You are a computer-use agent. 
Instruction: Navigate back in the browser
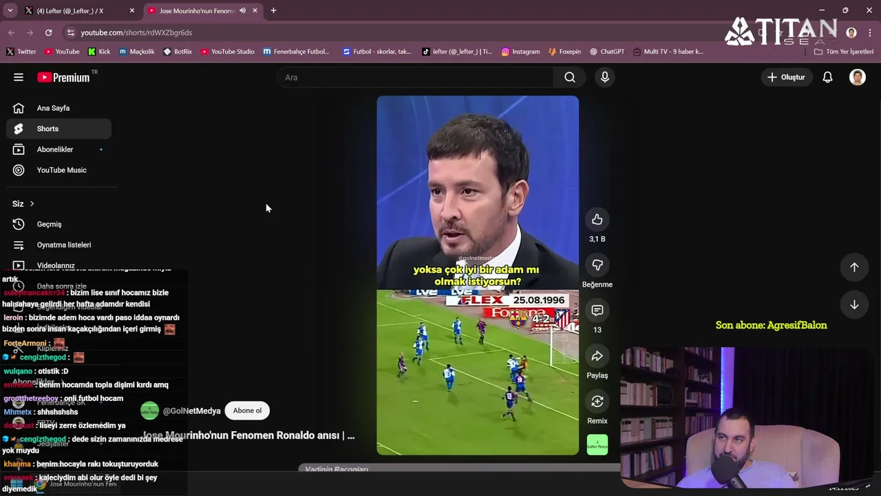click(12, 32)
